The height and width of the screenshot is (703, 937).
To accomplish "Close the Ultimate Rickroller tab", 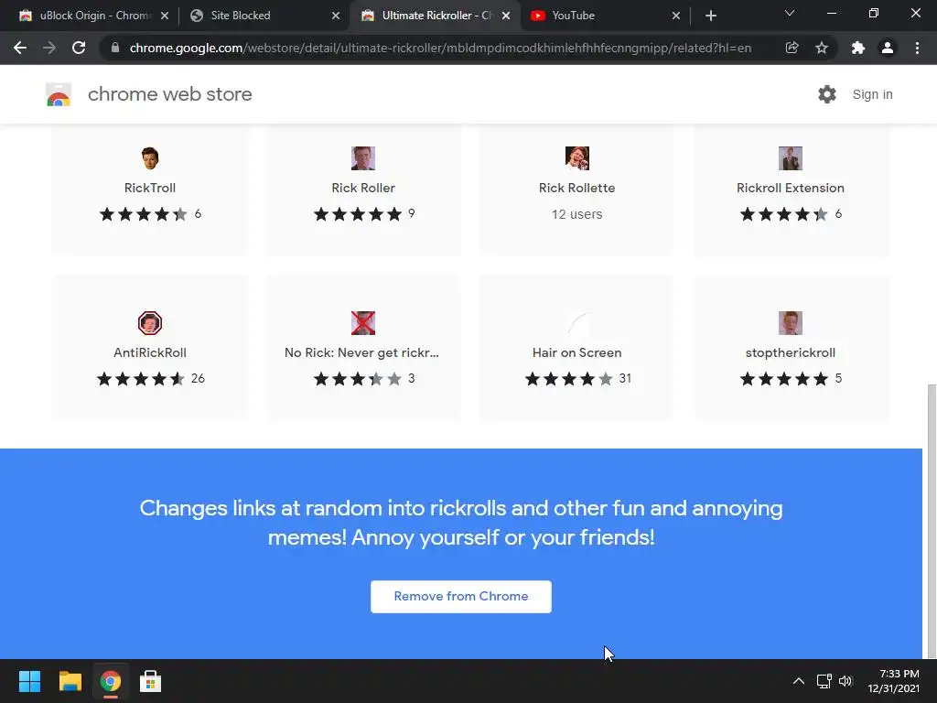I will click(506, 16).
